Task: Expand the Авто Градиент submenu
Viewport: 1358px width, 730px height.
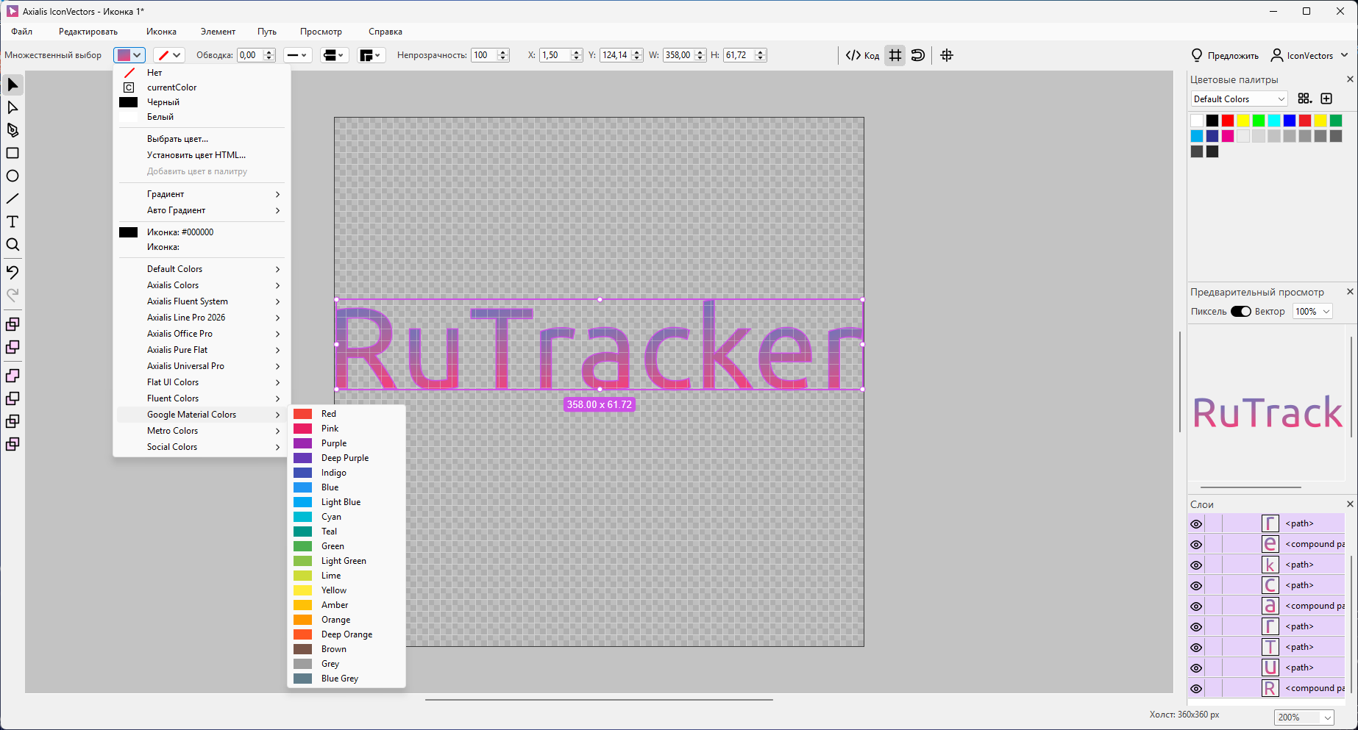Action: (200, 210)
